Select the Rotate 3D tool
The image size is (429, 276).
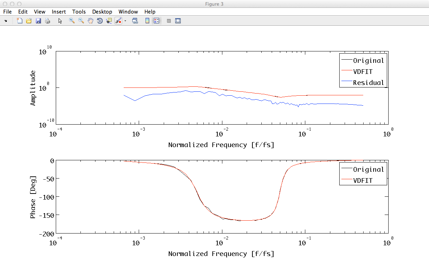coord(100,21)
